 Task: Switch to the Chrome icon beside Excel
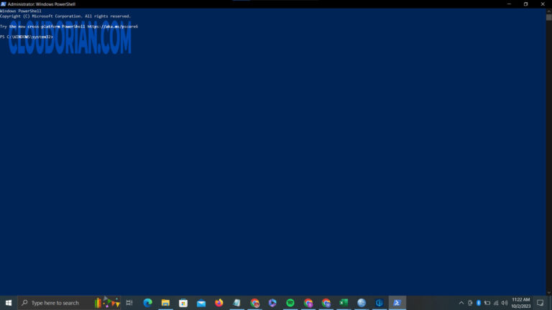click(x=326, y=303)
